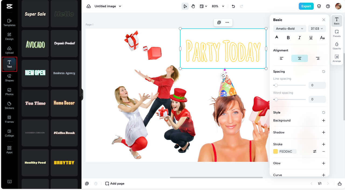Switch to the Opacity tab

coord(337,46)
